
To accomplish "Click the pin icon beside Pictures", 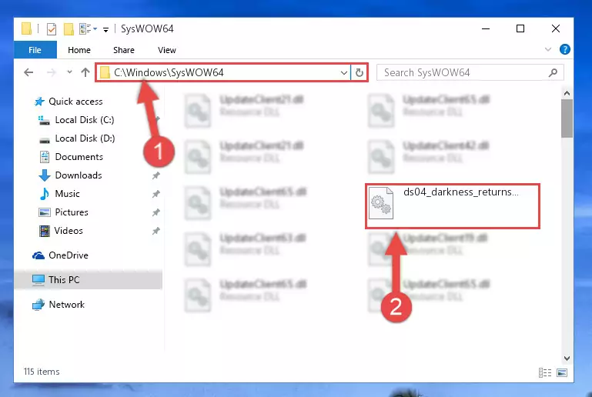I will pos(156,212).
